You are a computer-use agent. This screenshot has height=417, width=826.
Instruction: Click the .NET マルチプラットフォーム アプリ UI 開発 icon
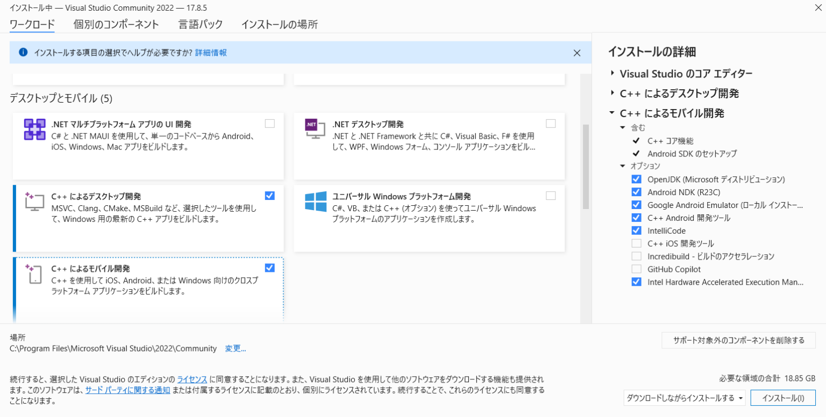click(34, 130)
